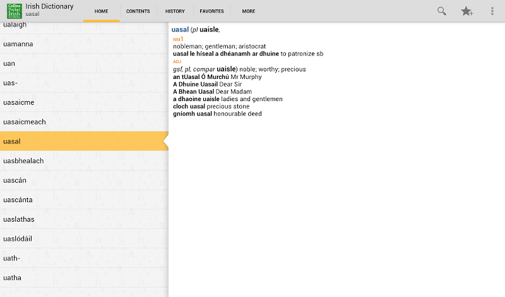Screen dimensions: 505x297
Task: Open the 'uasaicmeach' entry
Action: tap(84, 122)
